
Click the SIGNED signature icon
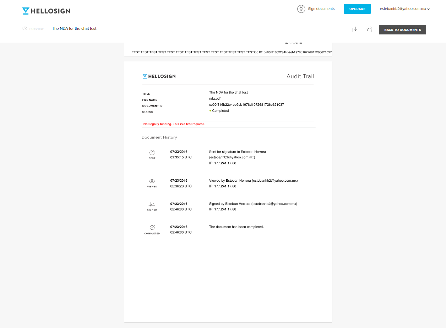click(152, 204)
